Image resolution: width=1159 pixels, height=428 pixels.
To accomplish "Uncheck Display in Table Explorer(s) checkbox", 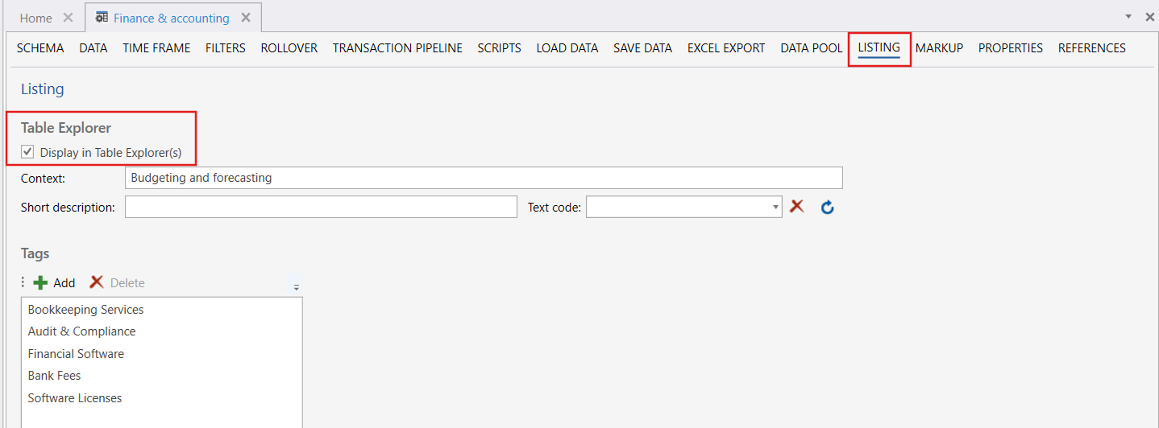I will (28, 152).
